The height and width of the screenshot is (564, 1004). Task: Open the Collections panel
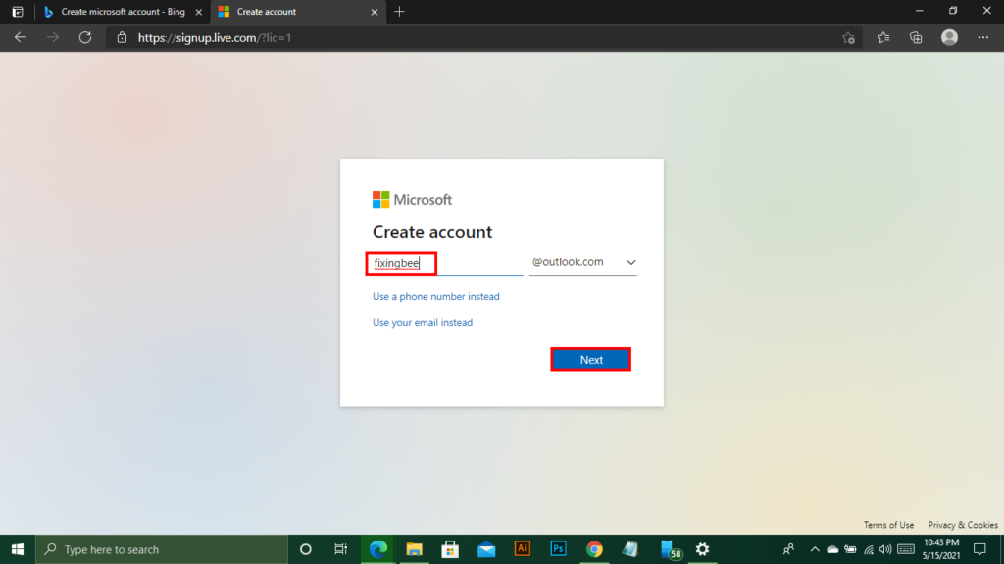pos(916,38)
